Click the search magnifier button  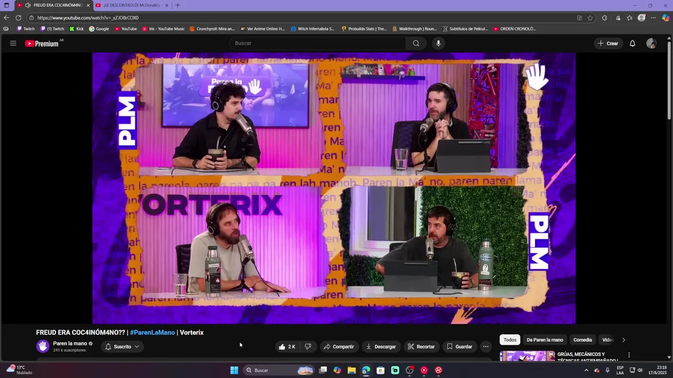coord(416,44)
